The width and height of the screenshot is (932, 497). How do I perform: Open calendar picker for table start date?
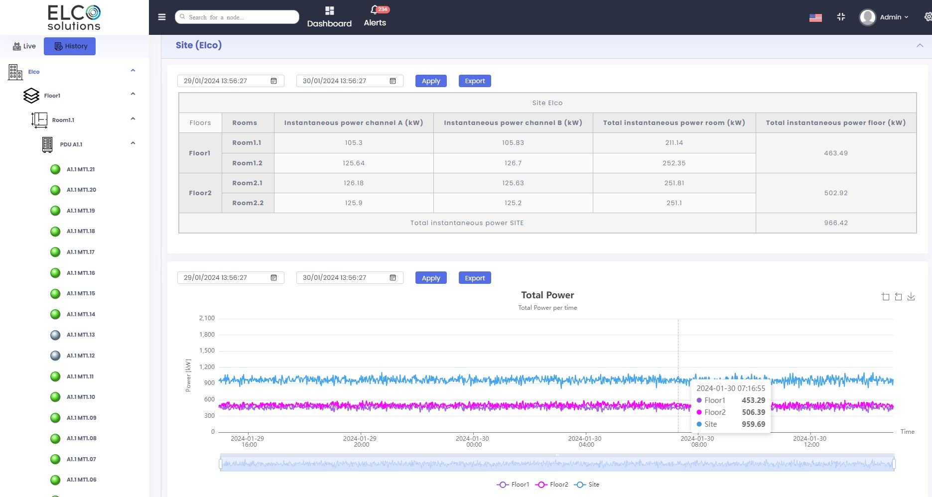pyautogui.click(x=273, y=81)
